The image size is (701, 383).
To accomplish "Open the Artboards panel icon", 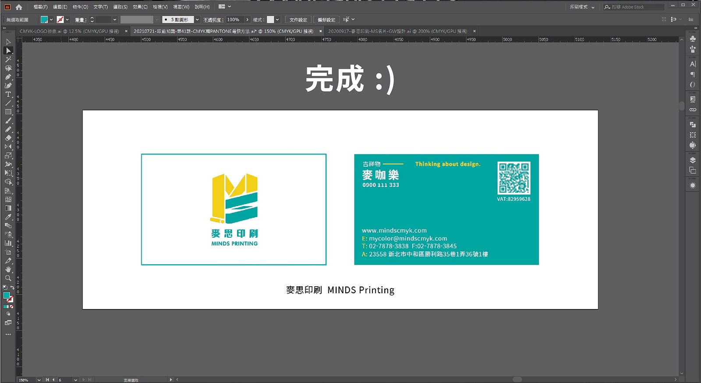I will (693, 170).
